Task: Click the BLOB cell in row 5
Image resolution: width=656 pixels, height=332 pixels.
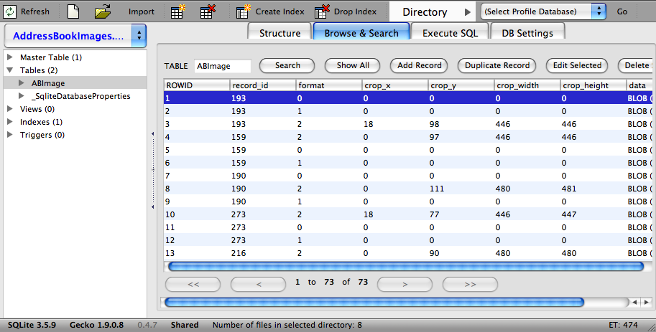Action: (x=639, y=150)
